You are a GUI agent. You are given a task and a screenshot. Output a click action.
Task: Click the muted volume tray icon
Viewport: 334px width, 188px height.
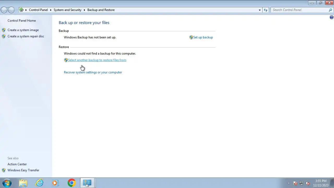pos(308,183)
